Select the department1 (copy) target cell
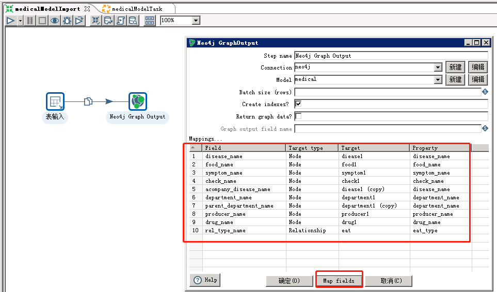Viewport: 497px width, 292px height. [x=374, y=205]
